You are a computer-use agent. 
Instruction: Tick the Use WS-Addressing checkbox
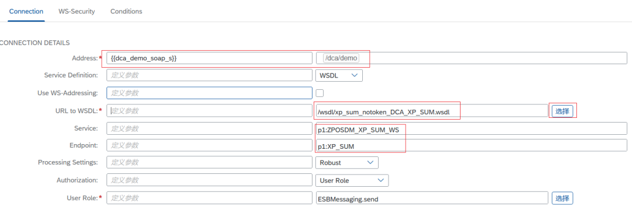click(x=320, y=93)
